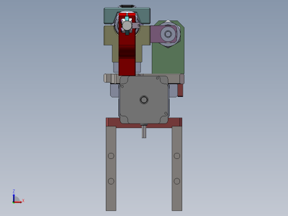Pick the purple bracket beside the hex nut
The height and width of the screenshot is (216, 288).
155,34
